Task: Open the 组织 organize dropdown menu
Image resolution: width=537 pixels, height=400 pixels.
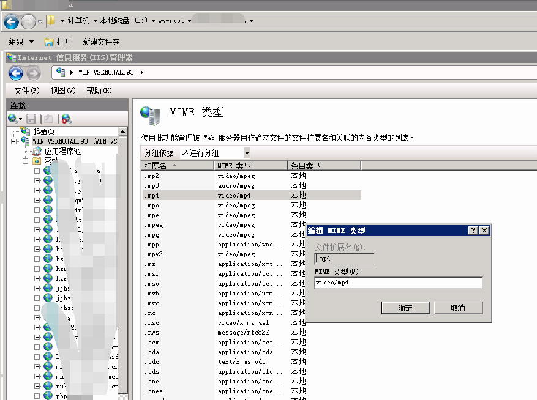Action: tap(21, 42)
